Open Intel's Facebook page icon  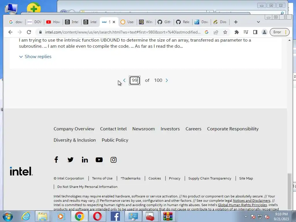[x=56, y=160]
